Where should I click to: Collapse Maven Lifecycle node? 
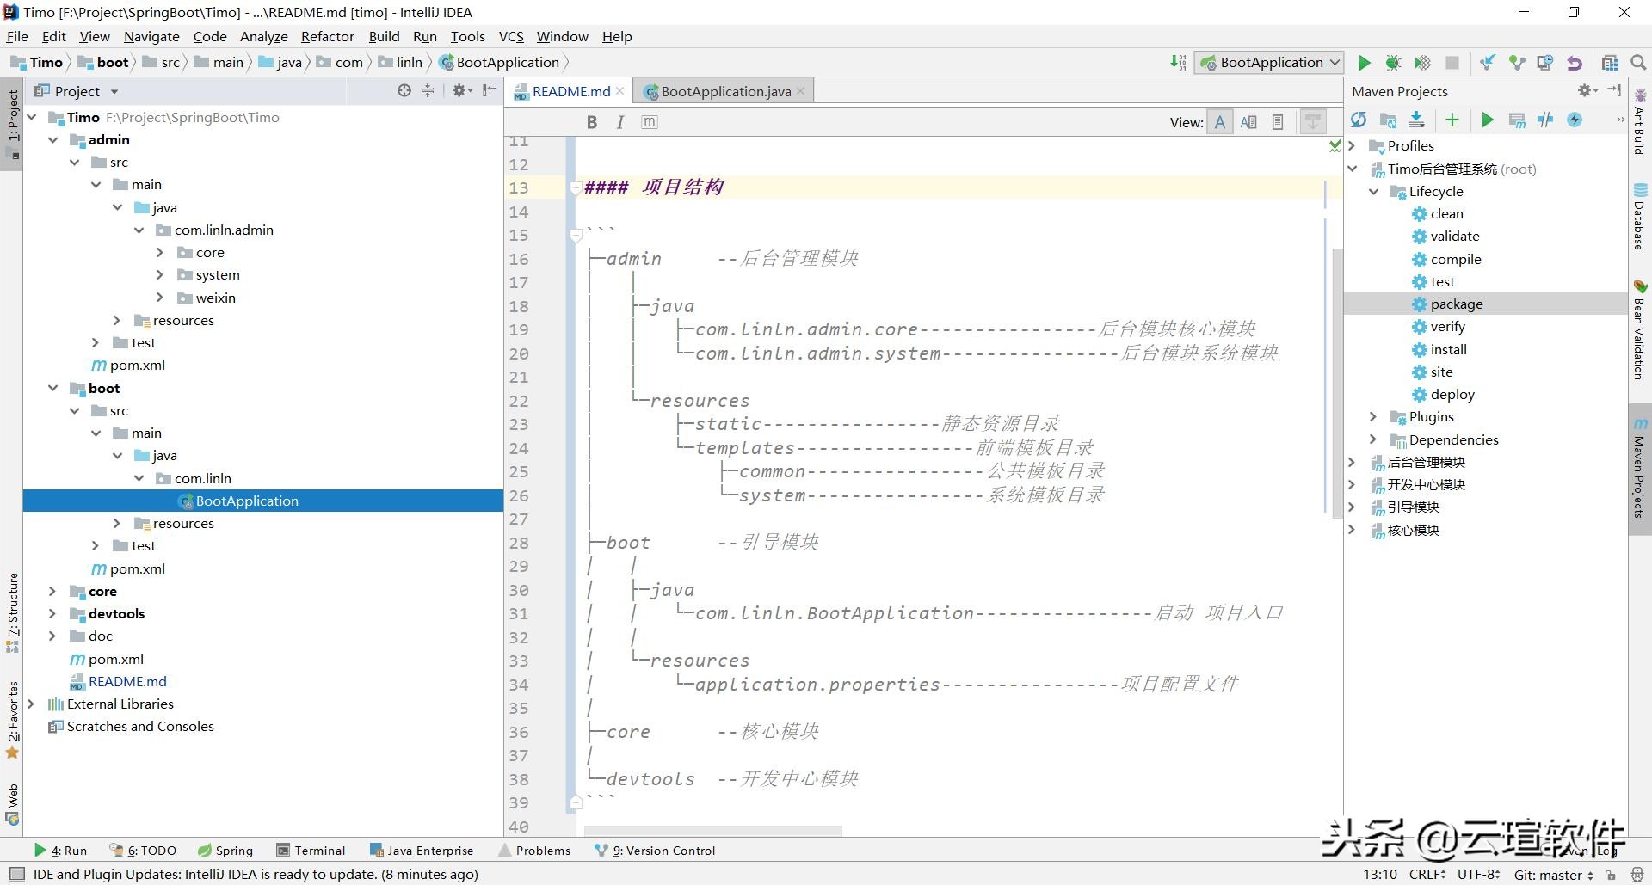coord(1373,191)
